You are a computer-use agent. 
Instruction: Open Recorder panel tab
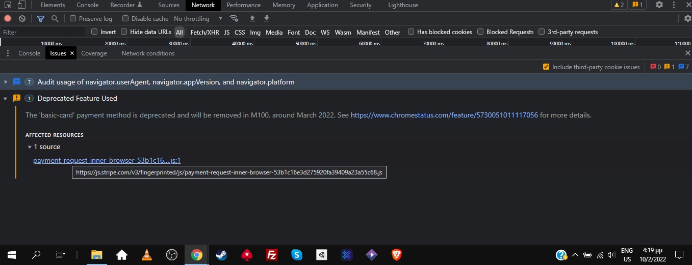pyautogui.click(x=126, y=5)
